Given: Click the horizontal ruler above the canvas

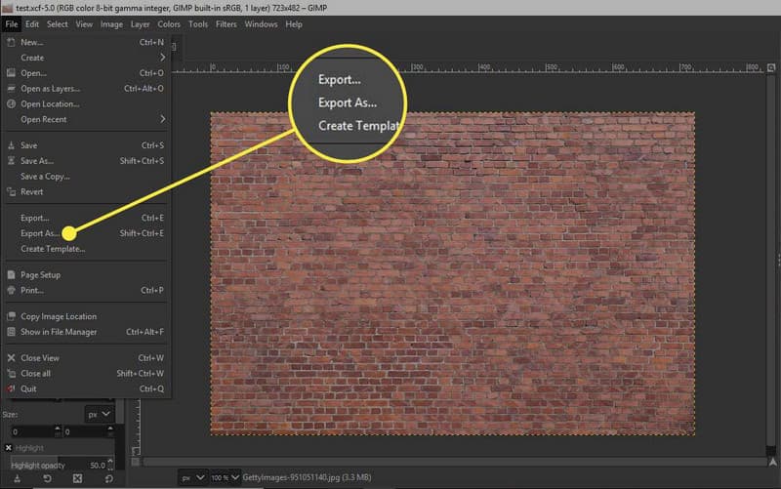Looking at the screenshot, I should pyautogui.click(x=469, y=67).
